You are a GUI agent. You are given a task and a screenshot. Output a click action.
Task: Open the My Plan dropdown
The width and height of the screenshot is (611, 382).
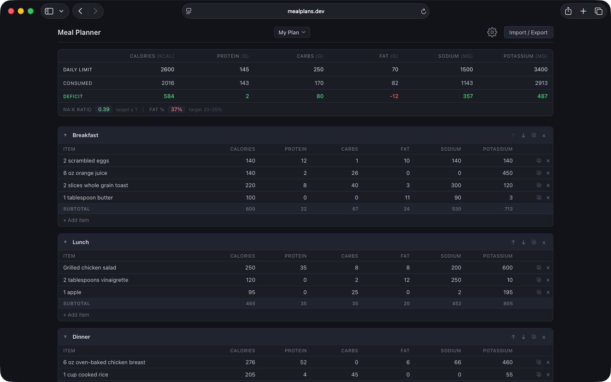point(292,32)
